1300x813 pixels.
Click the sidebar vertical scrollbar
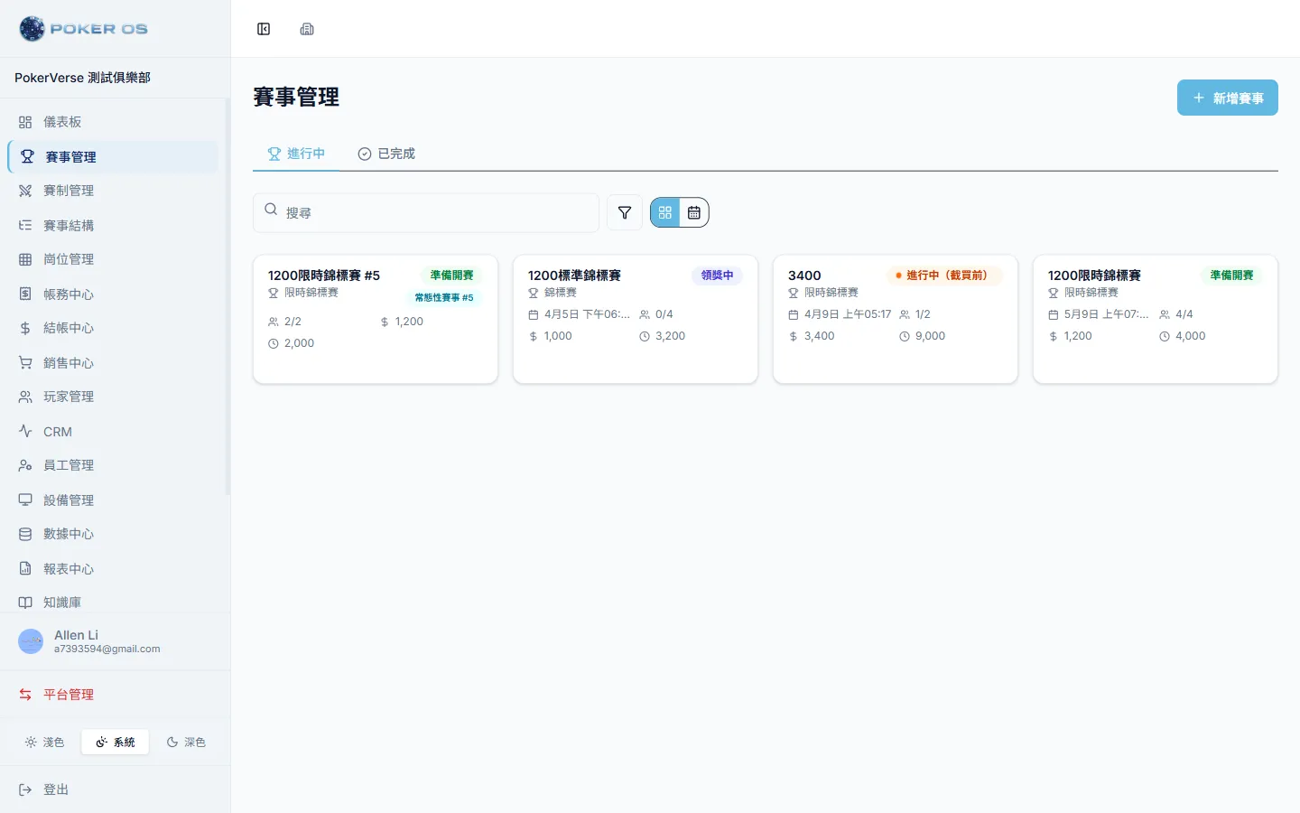(227, 297)
